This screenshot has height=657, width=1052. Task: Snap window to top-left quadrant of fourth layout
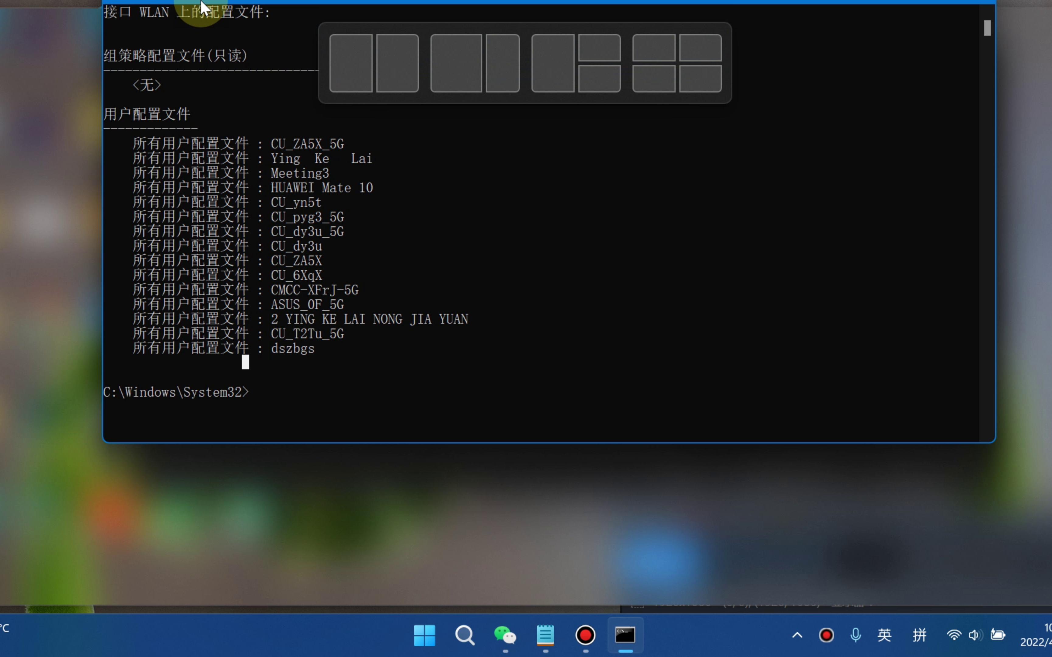point(653,48)
